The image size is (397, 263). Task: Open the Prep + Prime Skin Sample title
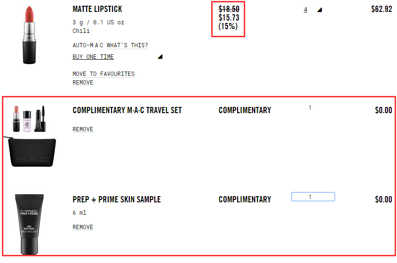(x=116, y=200)
